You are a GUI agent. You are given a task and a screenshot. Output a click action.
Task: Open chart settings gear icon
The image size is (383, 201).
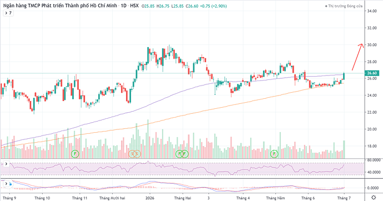(x=374, y=197)
